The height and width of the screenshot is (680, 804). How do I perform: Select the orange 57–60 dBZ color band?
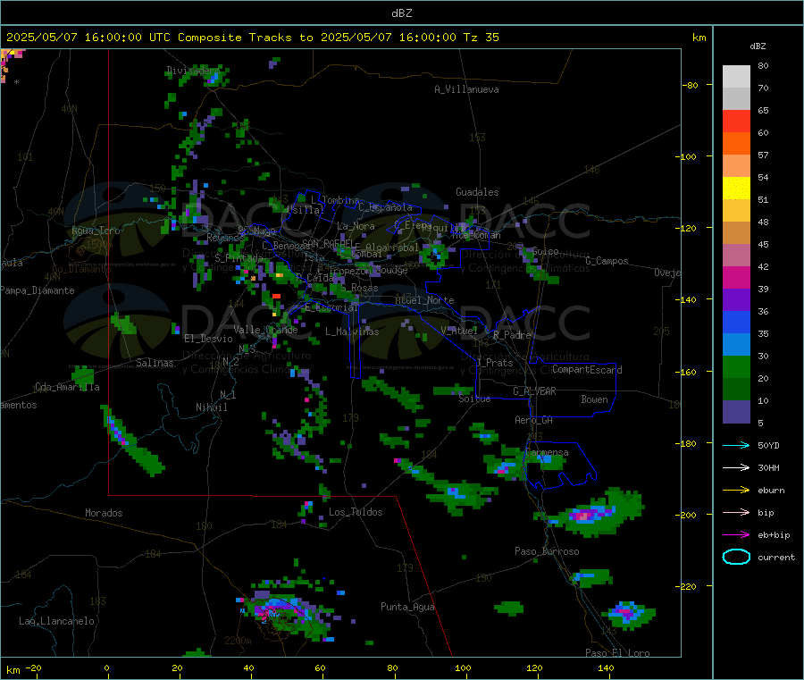pos(736,144)
